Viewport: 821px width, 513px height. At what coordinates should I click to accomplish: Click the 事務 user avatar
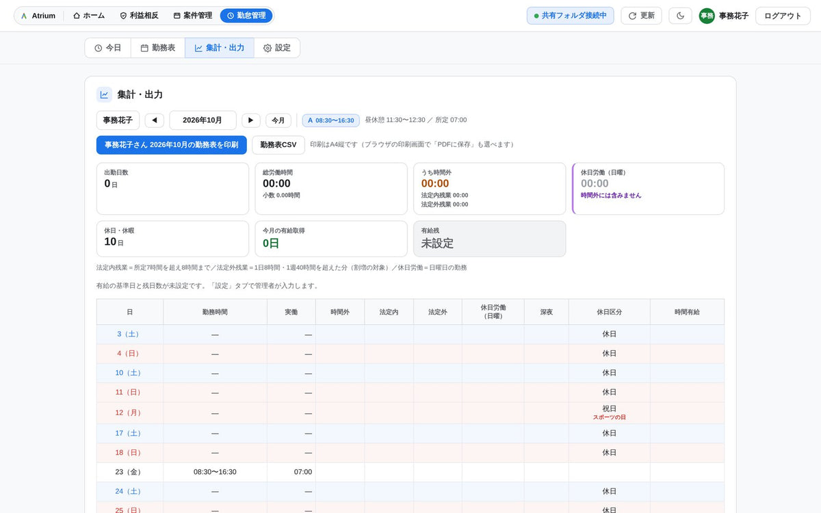tap(707, 16)
